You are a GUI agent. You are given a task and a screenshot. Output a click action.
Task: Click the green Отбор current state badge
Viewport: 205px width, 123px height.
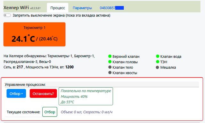tap(50, 112)
